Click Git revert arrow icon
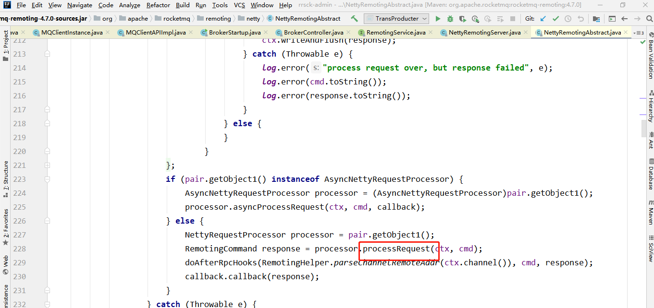This screenshot has width=654, height=308. coord(580,19)
